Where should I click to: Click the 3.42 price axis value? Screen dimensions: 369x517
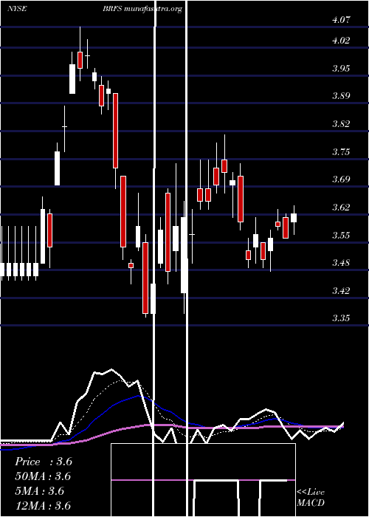coord(341,290)
